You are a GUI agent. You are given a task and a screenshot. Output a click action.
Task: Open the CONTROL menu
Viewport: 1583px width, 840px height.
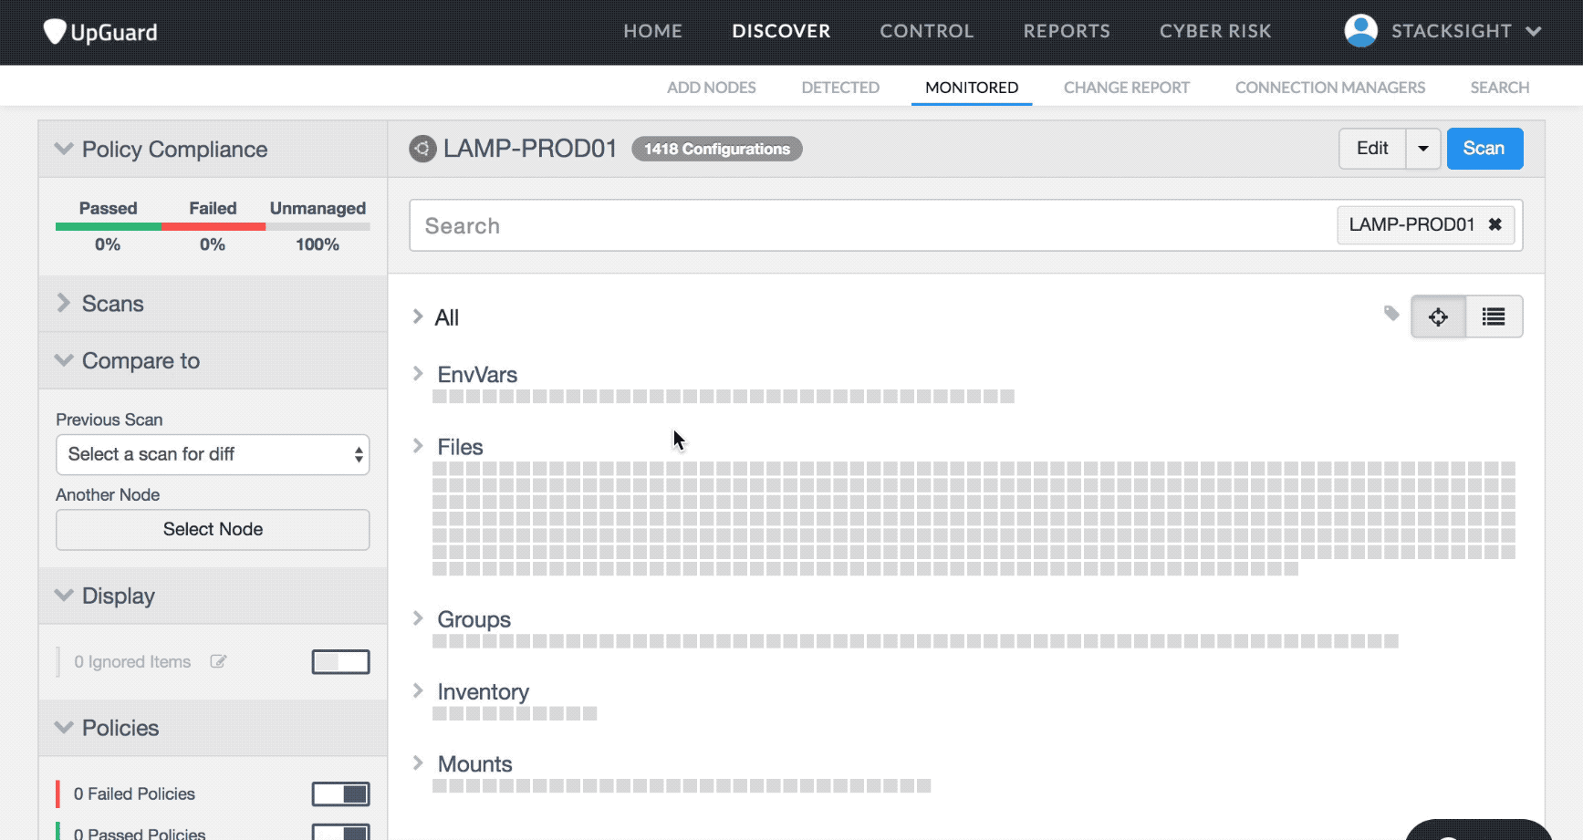[x=926, y=31]
